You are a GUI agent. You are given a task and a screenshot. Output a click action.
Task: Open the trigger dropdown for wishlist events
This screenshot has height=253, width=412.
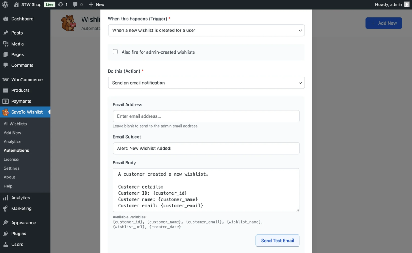[206, 30]
